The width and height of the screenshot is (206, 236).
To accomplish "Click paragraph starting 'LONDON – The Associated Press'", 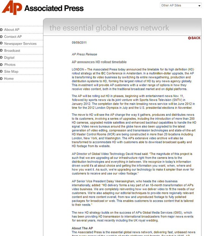I will click(x=133, y=79).
